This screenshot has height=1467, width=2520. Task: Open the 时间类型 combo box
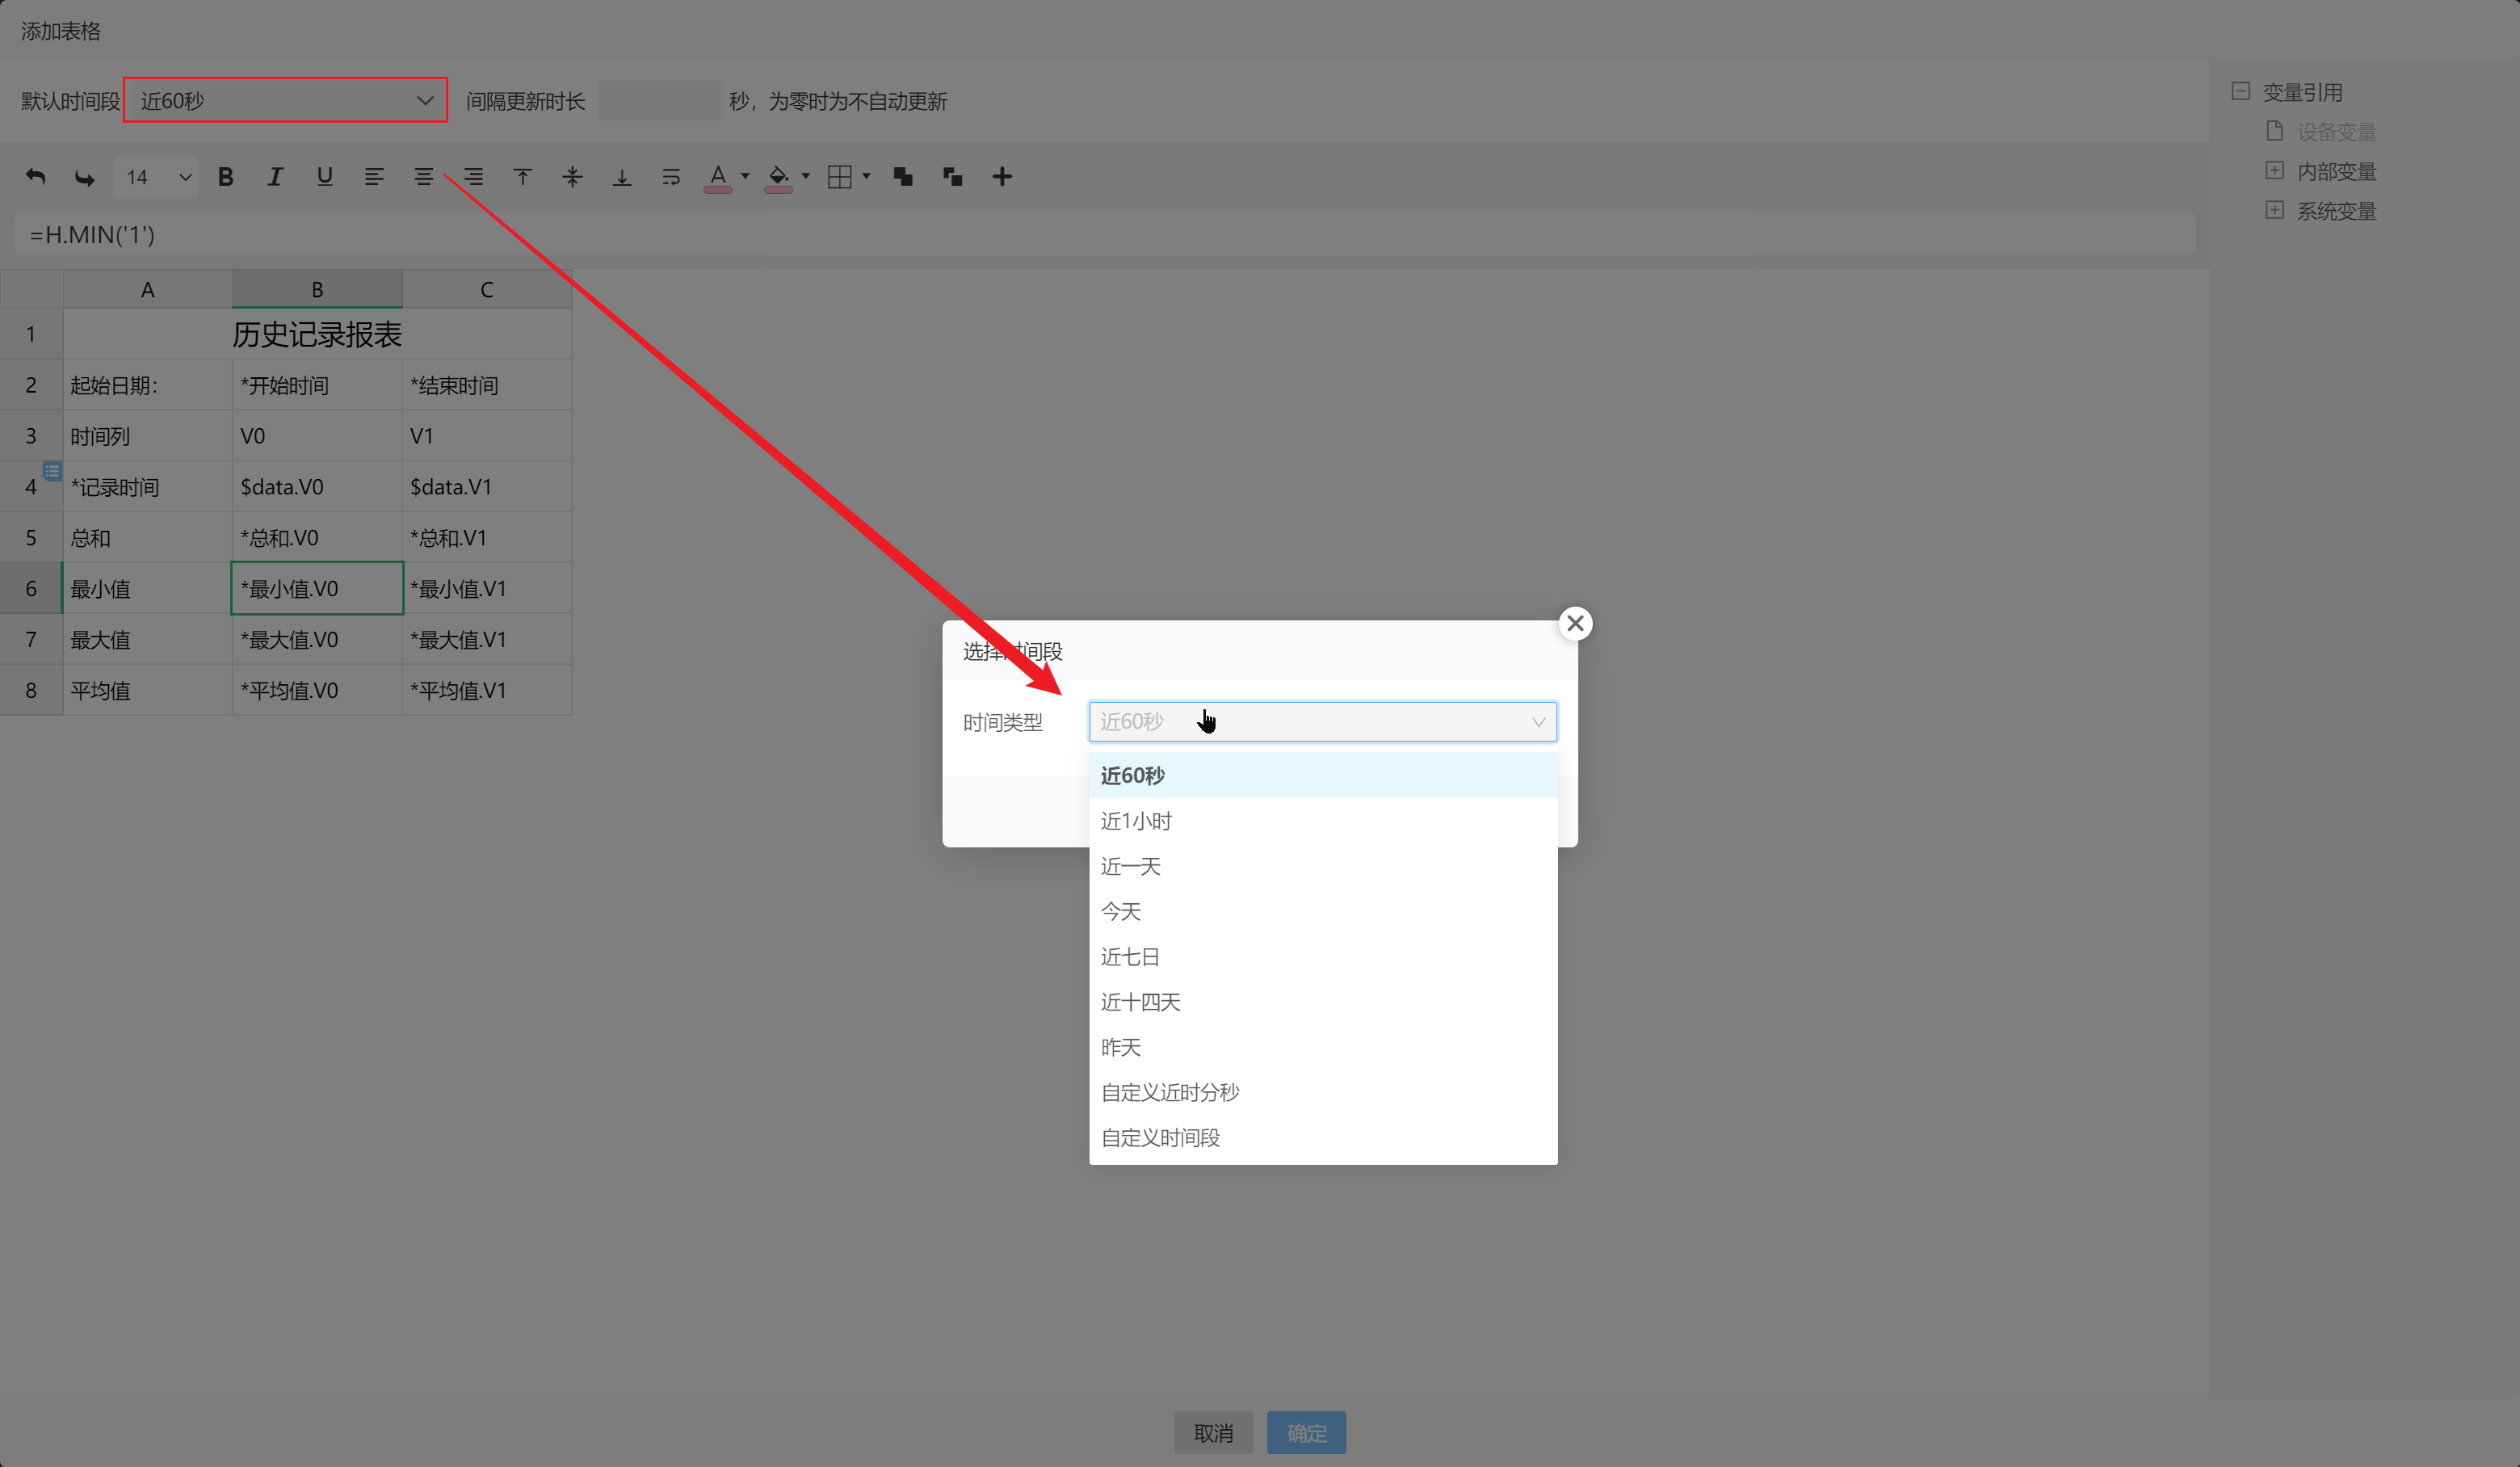(1322, 721)
